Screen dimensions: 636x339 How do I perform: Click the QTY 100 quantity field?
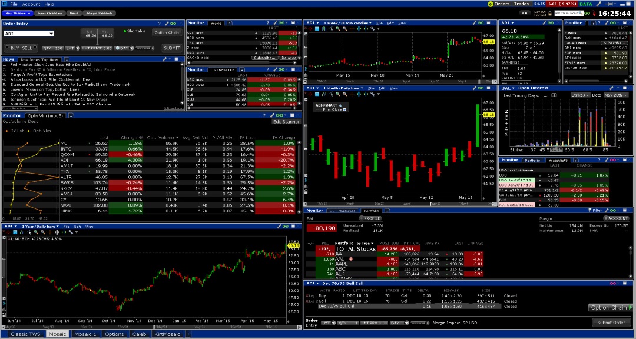pos(52,48)
